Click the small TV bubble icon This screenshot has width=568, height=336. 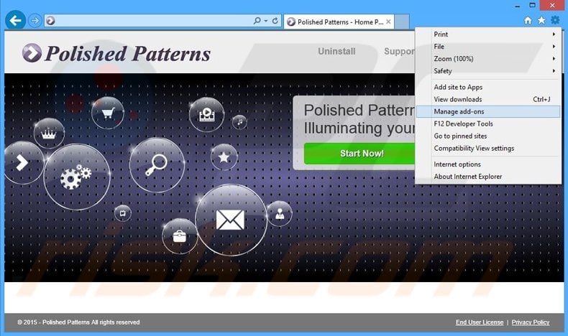coord(123,213)
